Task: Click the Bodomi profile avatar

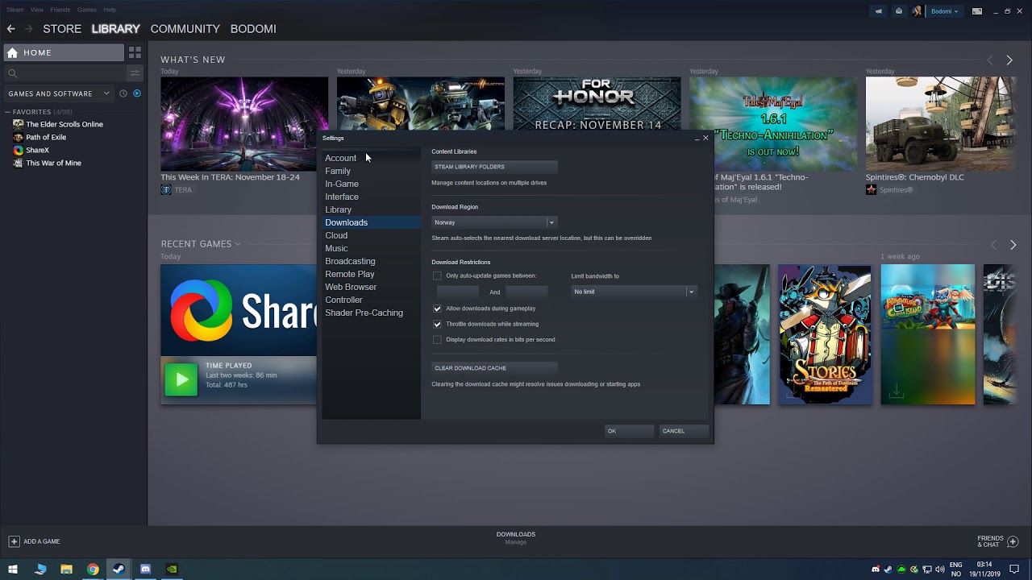Action: click(x=918, y=11)
